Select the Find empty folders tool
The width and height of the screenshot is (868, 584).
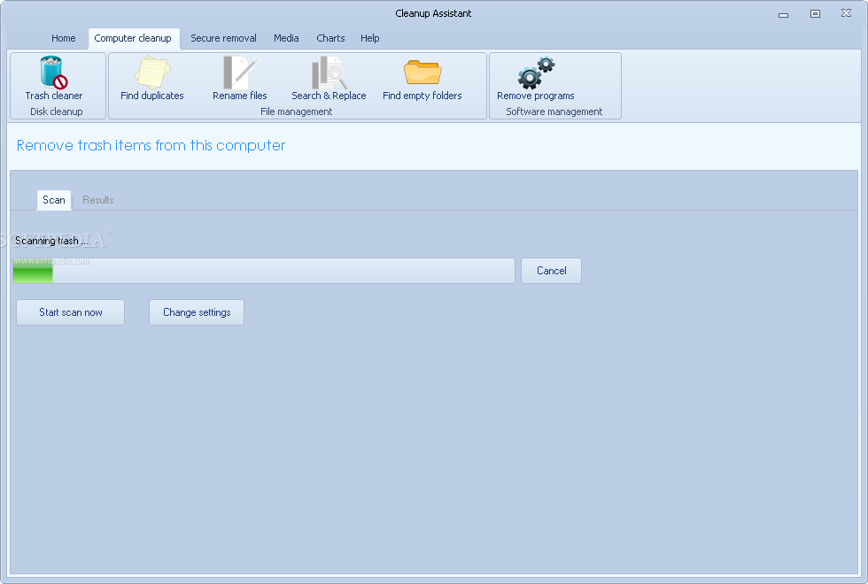(x=422, y=79)
